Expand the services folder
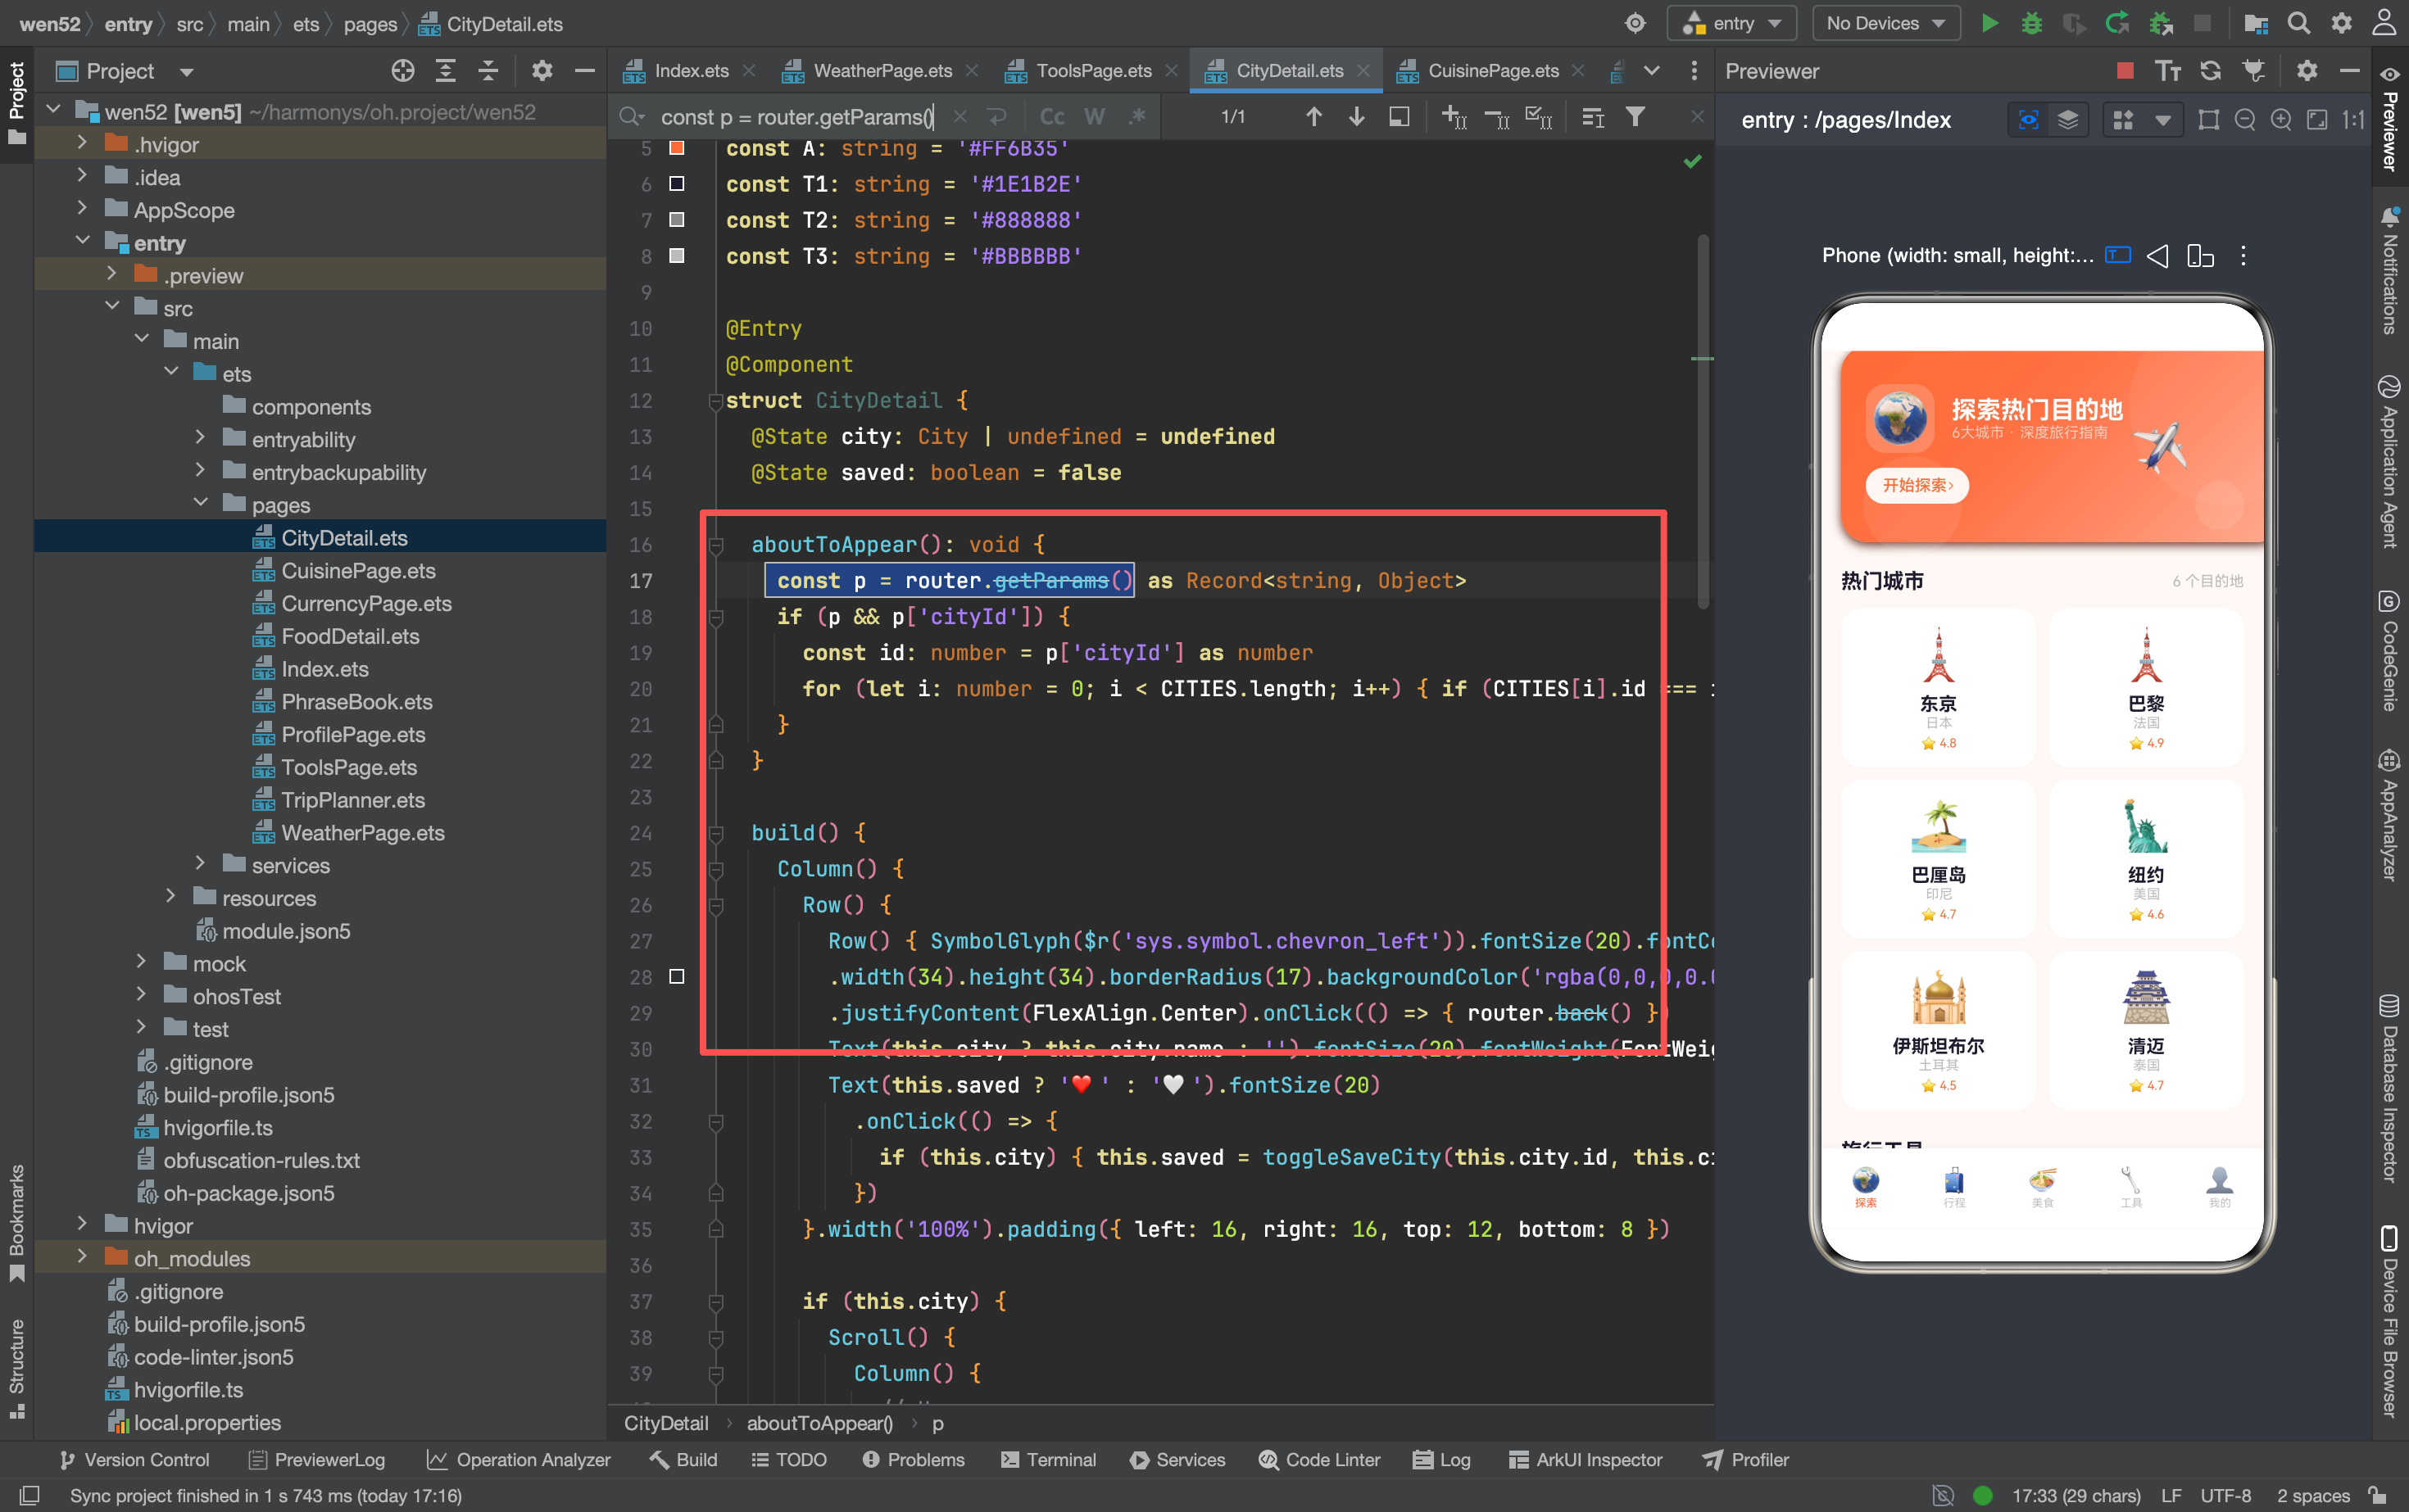The height and width of the screenshot is (1512, 2409). pyautogui.click(x=200, y=865)
